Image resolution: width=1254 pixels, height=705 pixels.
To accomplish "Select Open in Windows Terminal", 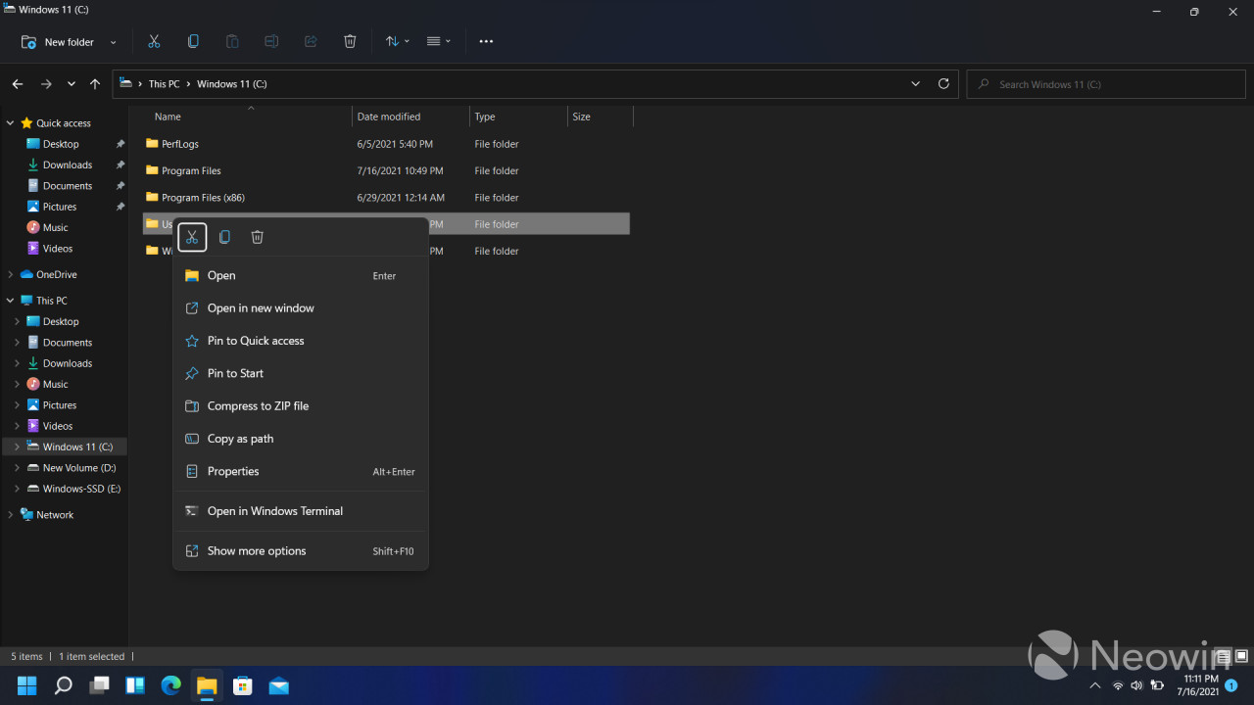I will click(x=274, y=511).
